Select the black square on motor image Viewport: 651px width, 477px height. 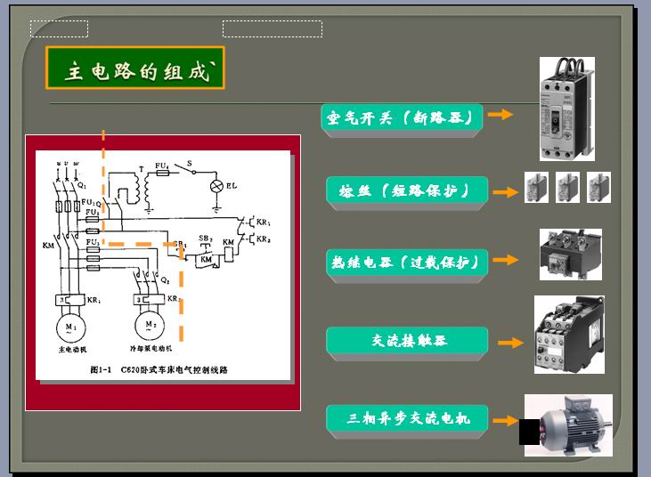[529, 432]
